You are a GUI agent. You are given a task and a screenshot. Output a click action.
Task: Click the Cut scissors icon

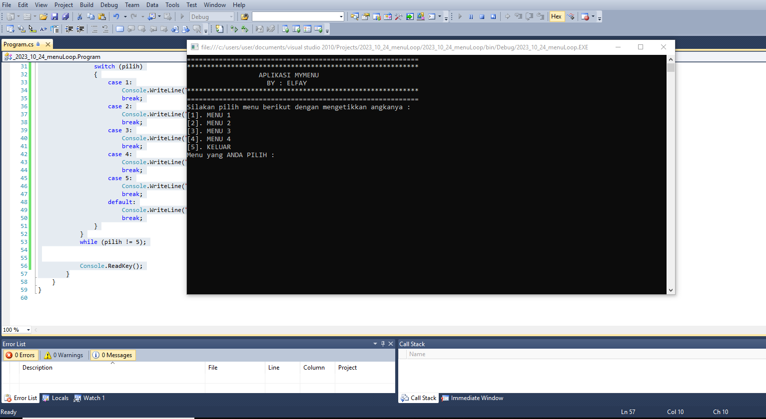tap(79, 16)
